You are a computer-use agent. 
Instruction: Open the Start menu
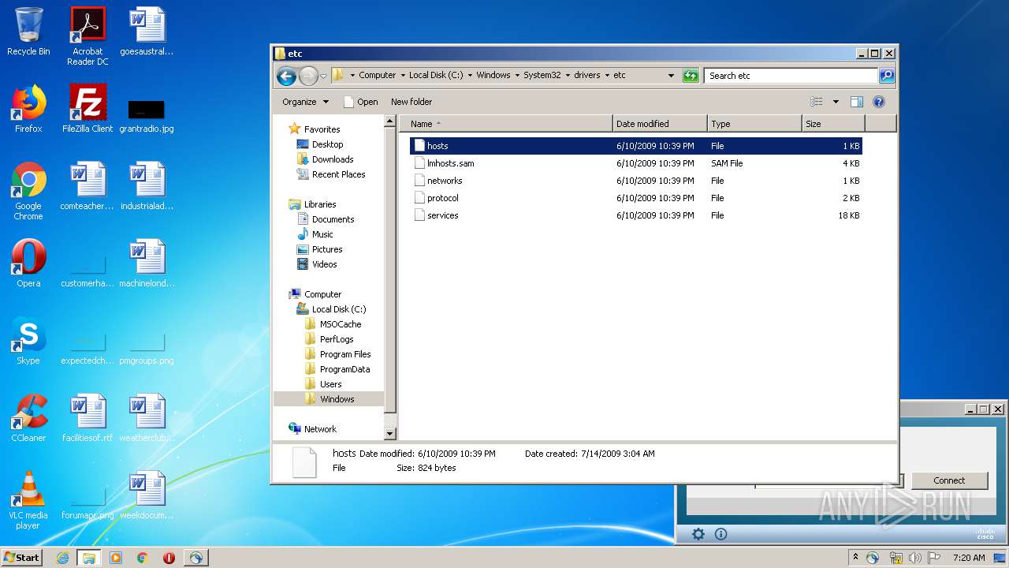pyautogui.click(x=21, y=557)
